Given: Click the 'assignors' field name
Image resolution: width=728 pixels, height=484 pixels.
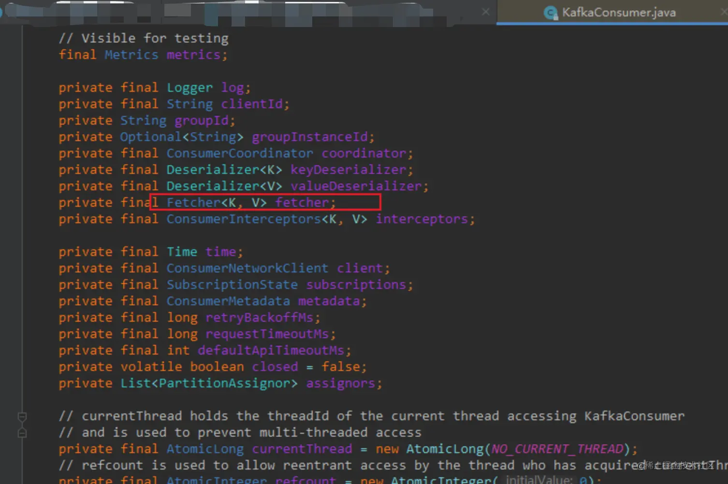Looking at the screenshot, I should pyautogui.click(x=341, y=383).
